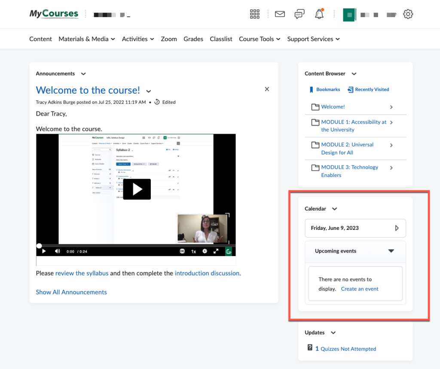440x369 pixels.
Task: Switch to the Grades tab
Action: point(193,39)
